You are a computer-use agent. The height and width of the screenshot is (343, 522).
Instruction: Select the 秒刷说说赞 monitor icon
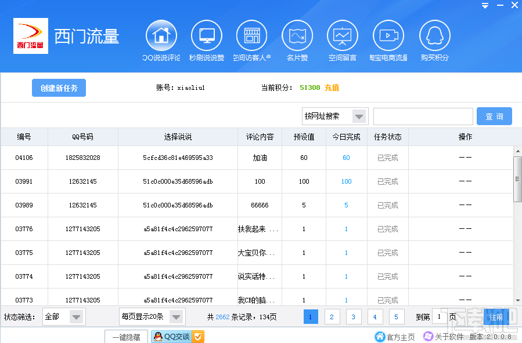click(x=206, y=35)
